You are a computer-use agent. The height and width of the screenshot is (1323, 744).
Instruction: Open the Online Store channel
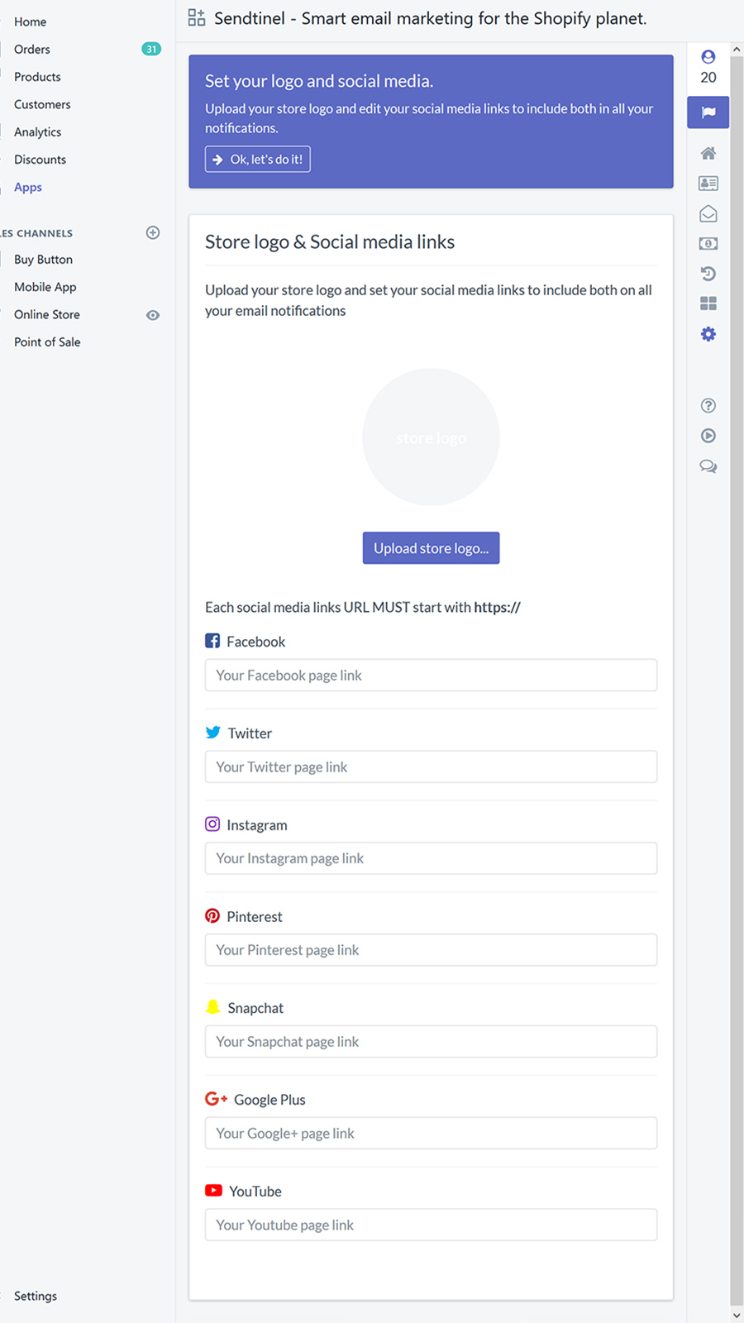coord(47,314)
